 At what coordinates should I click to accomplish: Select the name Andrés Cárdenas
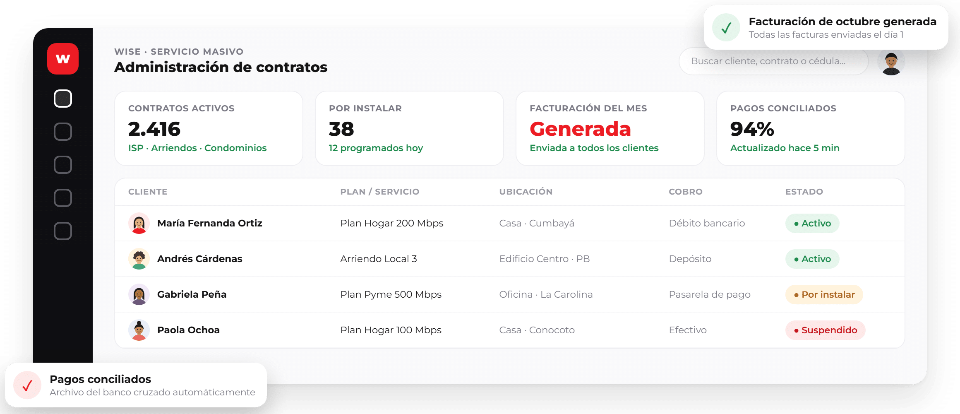click(x=200, y=259)
